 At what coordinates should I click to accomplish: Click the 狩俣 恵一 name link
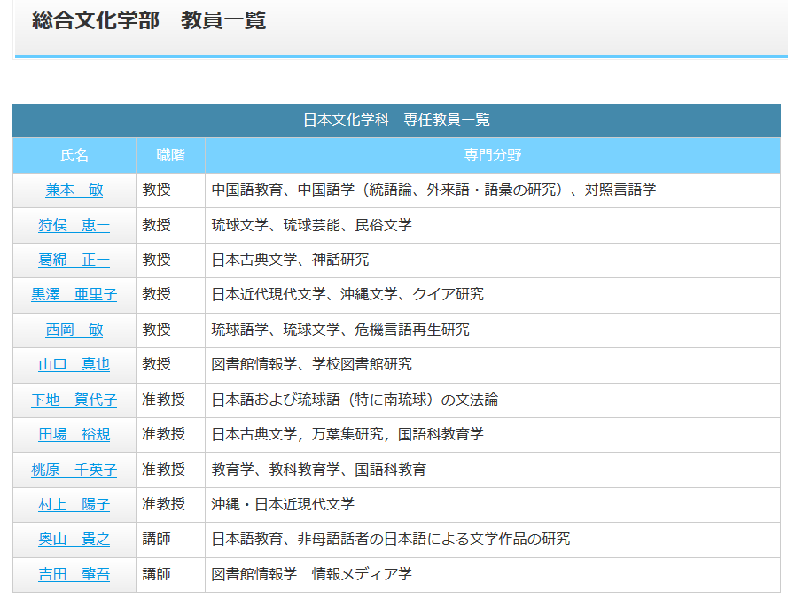tap(74, 225)
